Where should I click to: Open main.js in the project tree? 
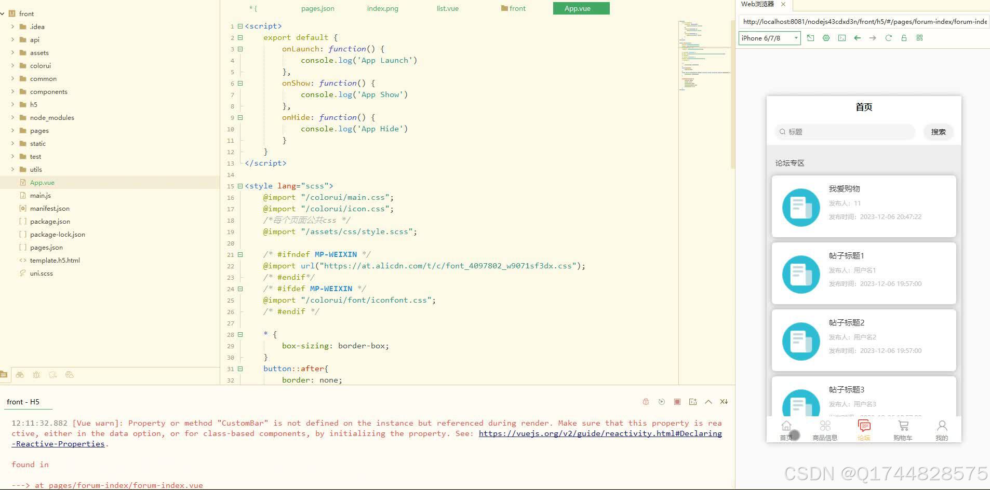(x=40, y=196)
